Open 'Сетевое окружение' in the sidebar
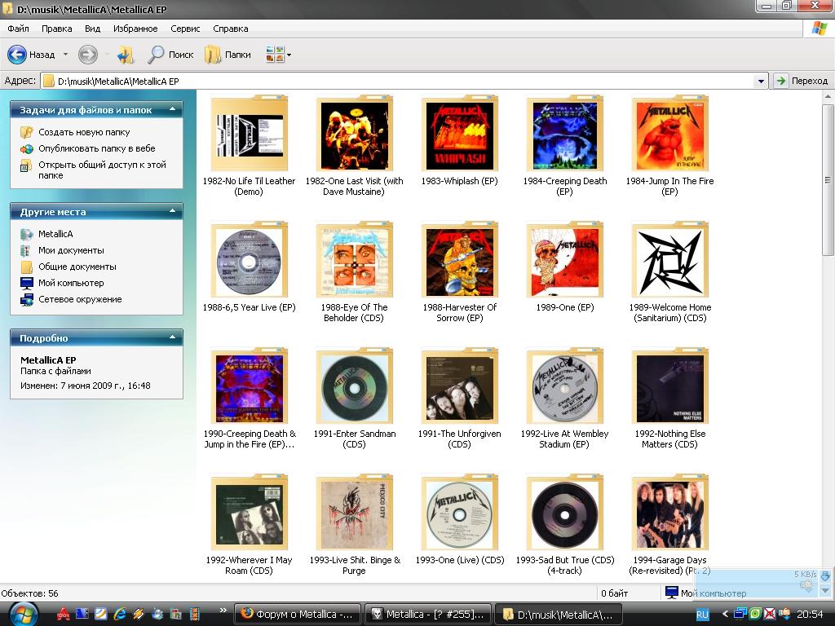 (79, 299)
